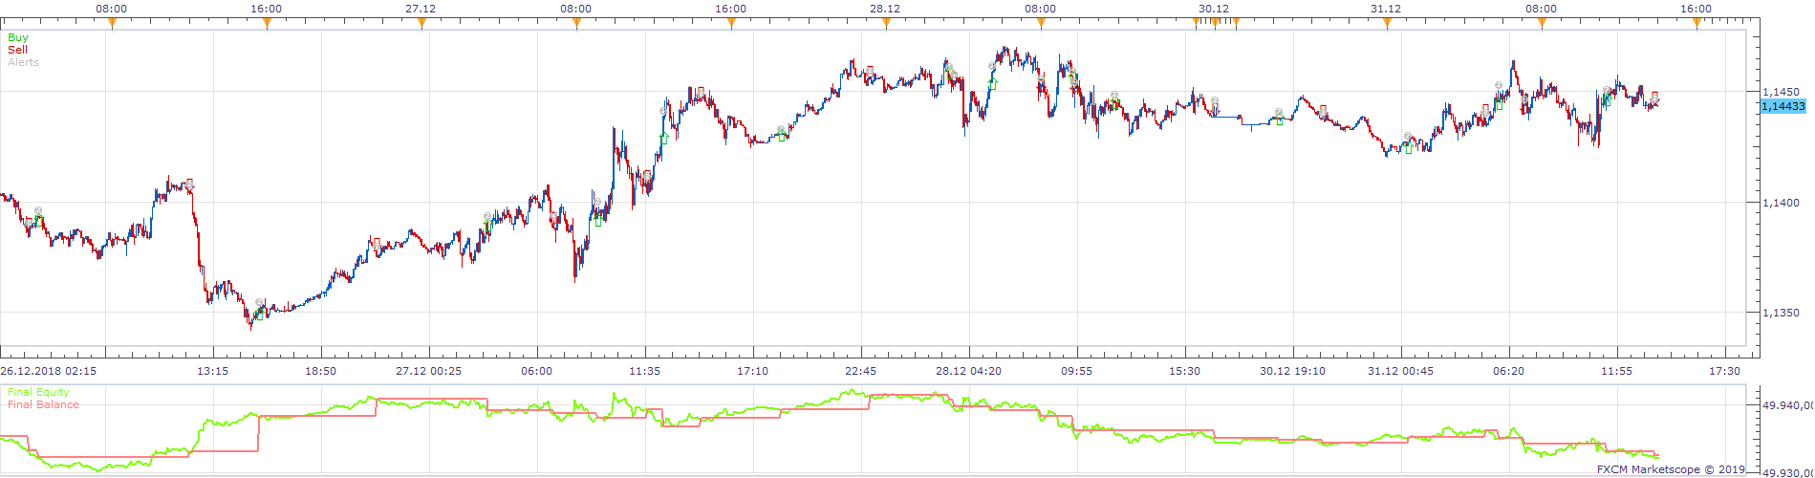Click the bottom axis label 27.12 00:25
The image size is (1815, 478).
click(x=429, y=371)
